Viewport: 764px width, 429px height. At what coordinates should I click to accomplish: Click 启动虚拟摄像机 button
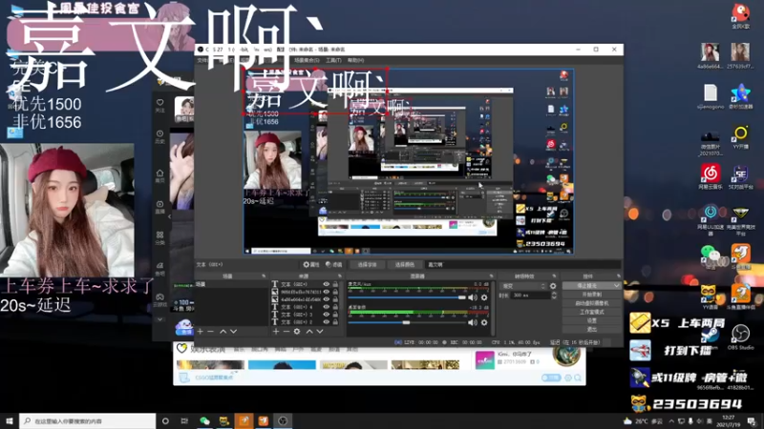click(x=591, y=303)
